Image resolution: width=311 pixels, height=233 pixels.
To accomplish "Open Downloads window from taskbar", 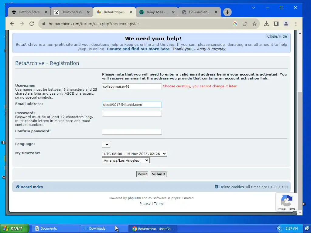I will [104, 229].
